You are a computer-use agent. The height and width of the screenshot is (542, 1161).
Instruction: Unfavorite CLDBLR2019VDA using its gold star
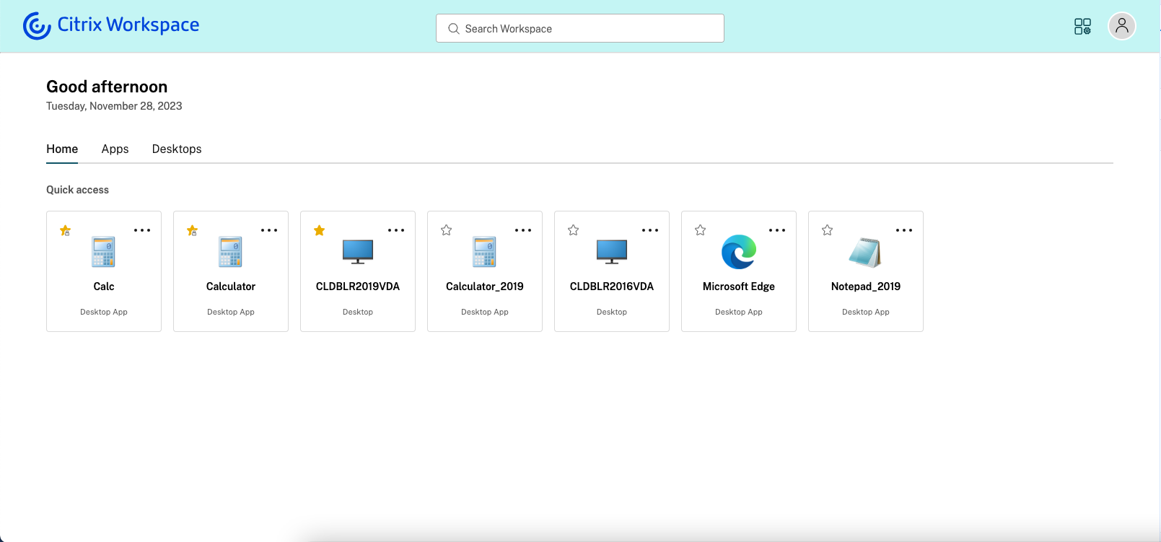[x=320, y=230]
